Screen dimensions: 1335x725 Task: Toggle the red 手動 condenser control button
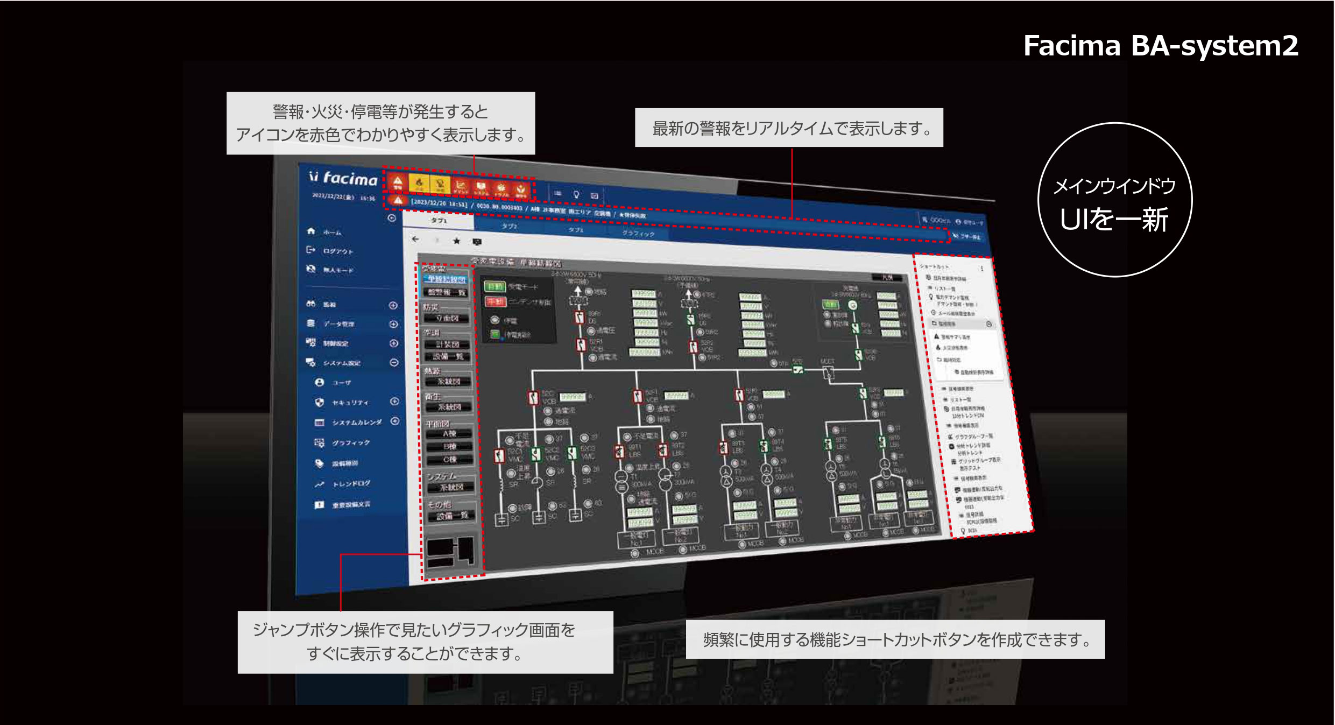point(495,301)
